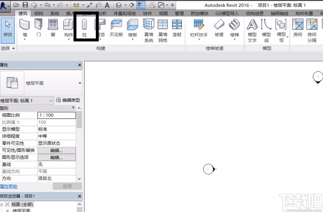Open the 属性帮助 link

coord(9,186)
